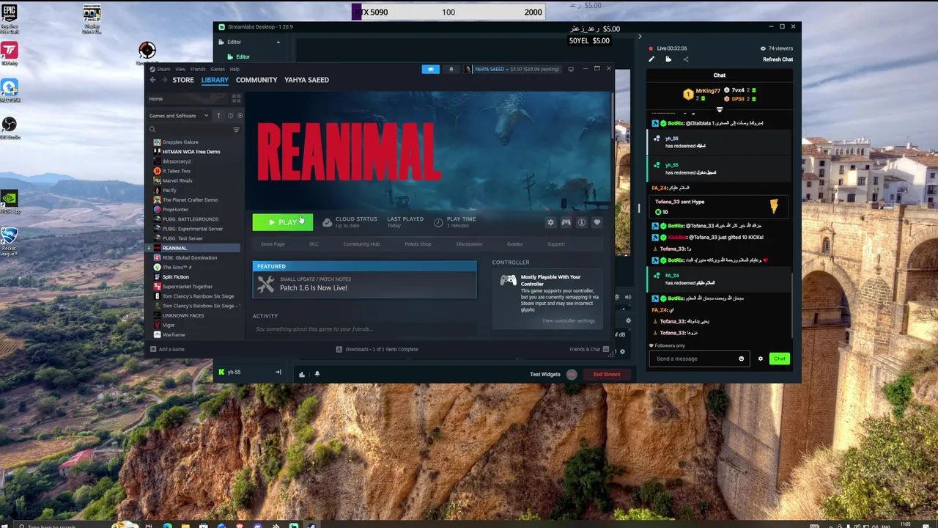Select PUBG: BATTLEGROUNDS in library list
Image resolution: width=938 pixels, height=528 pixels.
coord(191,219)
